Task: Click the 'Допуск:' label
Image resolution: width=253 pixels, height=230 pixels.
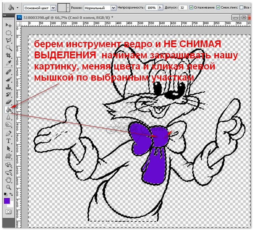Action: (171, 8)
